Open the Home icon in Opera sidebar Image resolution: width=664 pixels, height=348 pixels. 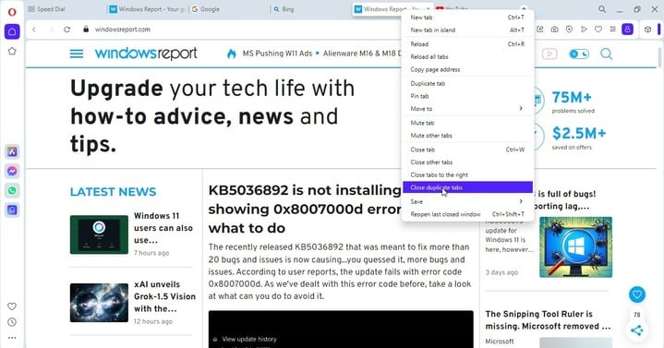click(x=12, y=31)
